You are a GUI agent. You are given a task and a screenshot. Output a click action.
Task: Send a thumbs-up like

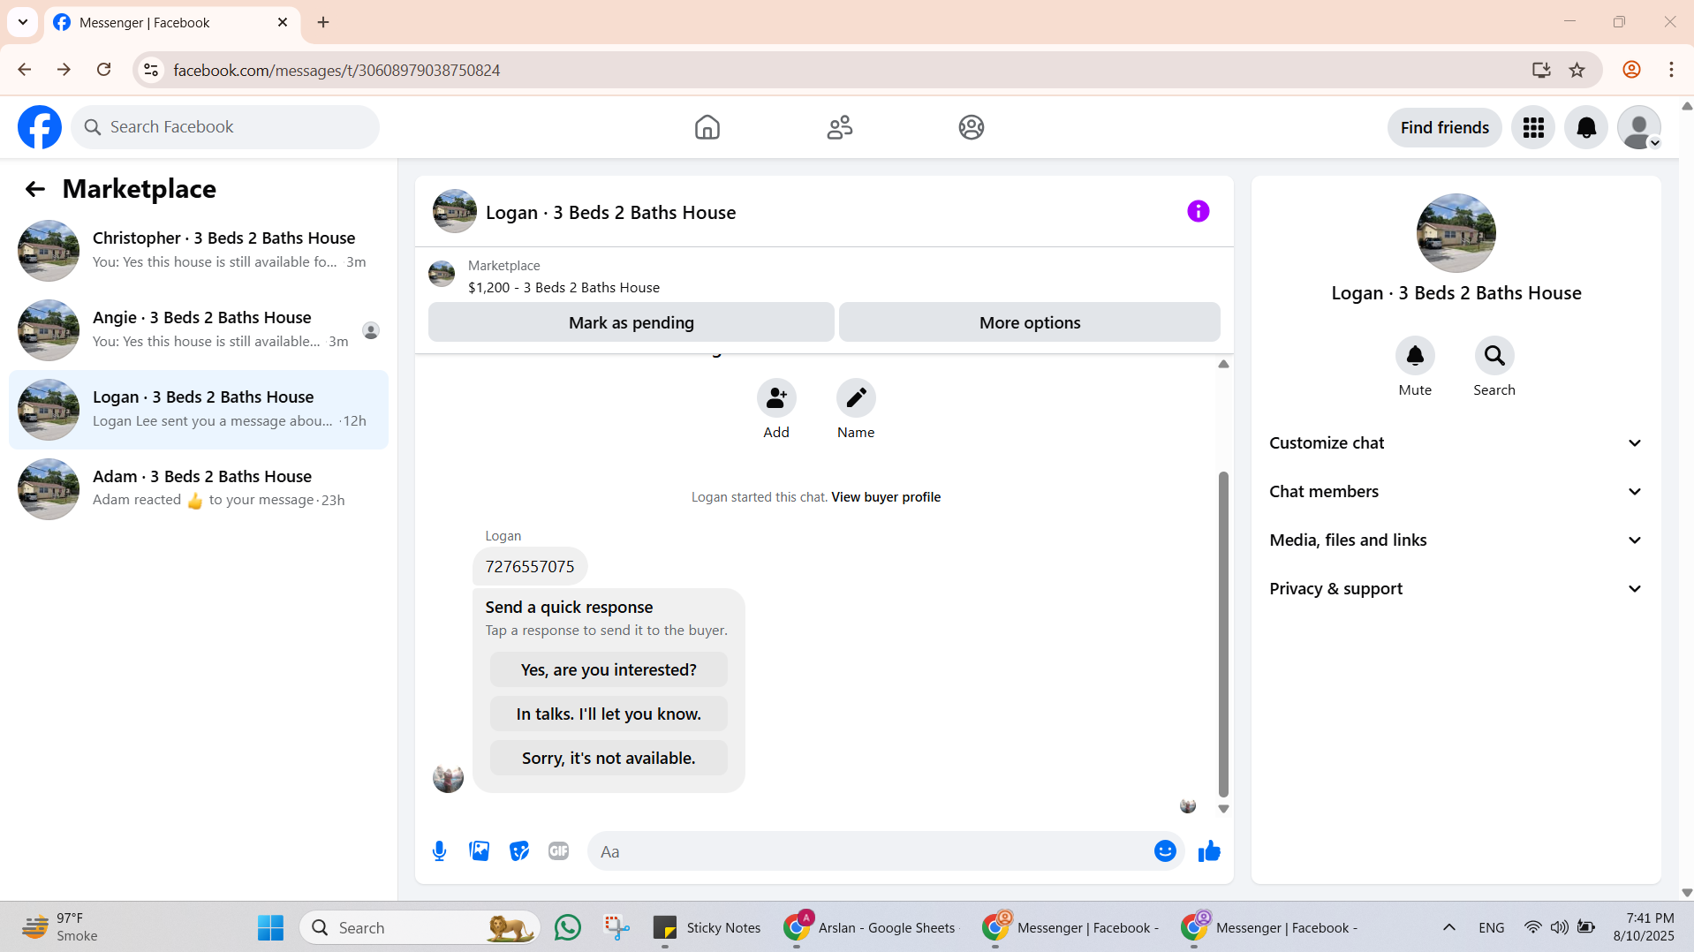[1209, 851]
